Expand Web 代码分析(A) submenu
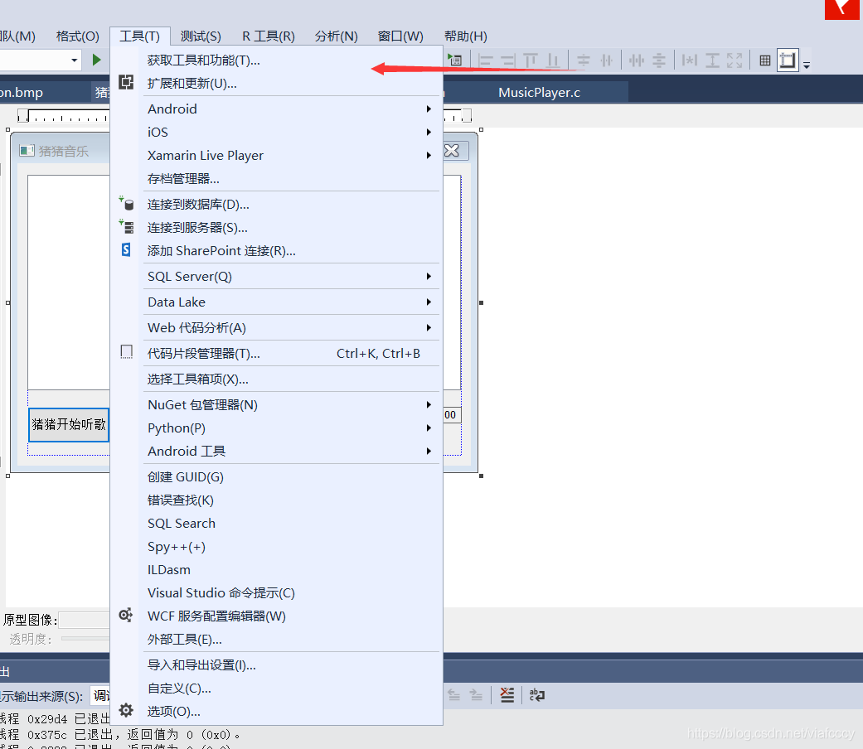This screenshot has width=863, height=749. [x=429, y=328]
